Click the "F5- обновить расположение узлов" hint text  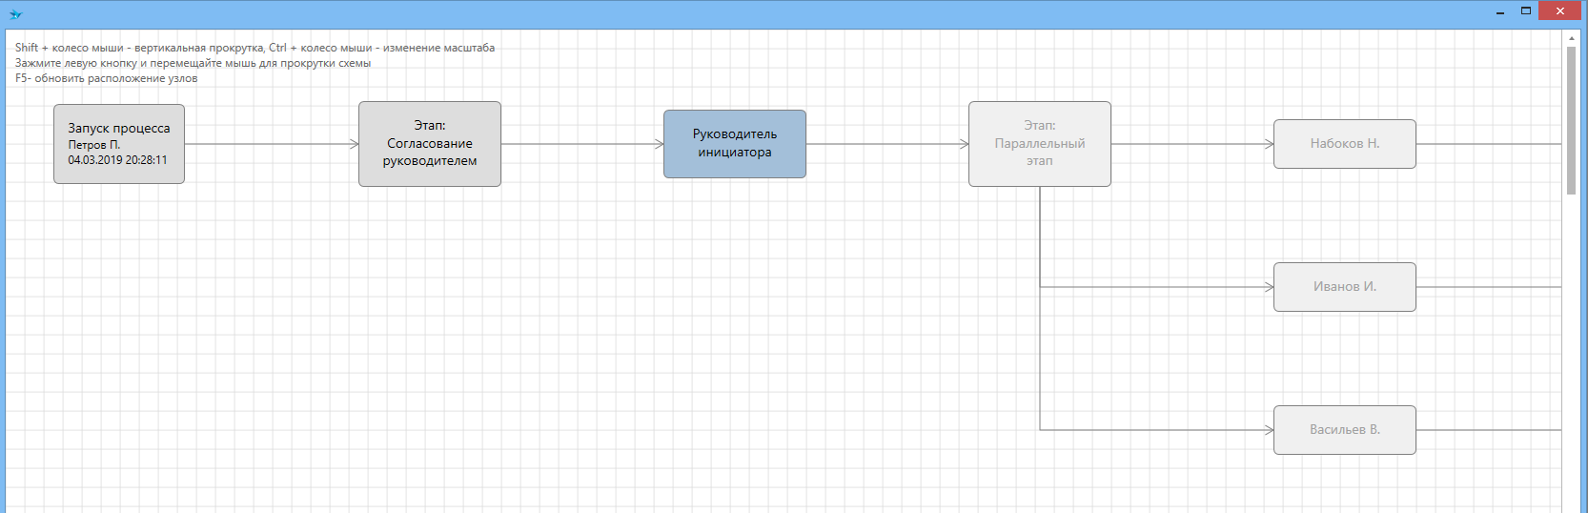pyautogui.click(x=107, y=78)
